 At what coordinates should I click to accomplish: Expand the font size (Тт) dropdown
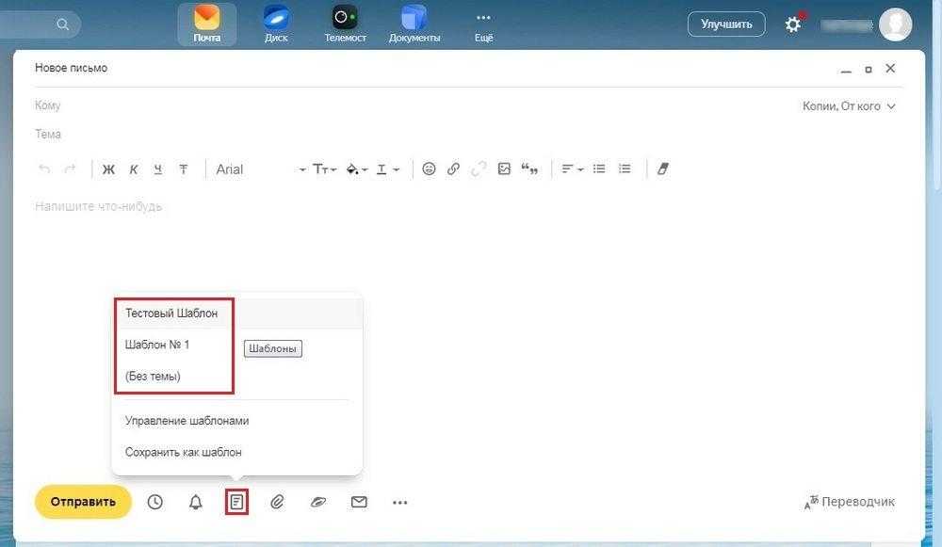click(x=326, y=169)
